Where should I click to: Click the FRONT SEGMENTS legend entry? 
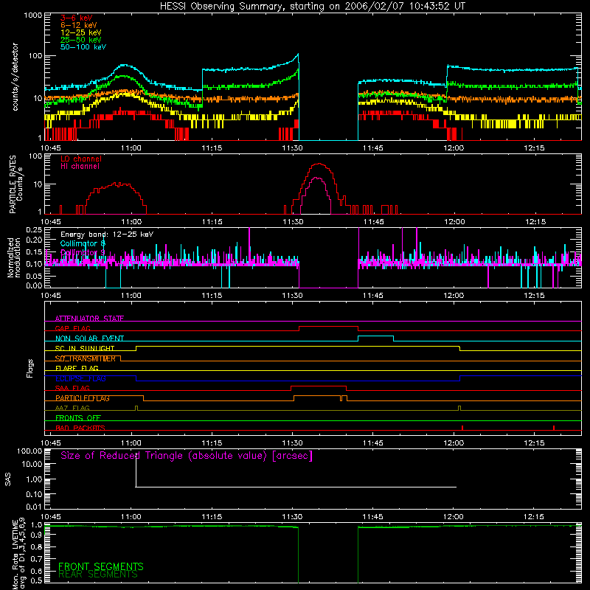[x=101, y=566]
